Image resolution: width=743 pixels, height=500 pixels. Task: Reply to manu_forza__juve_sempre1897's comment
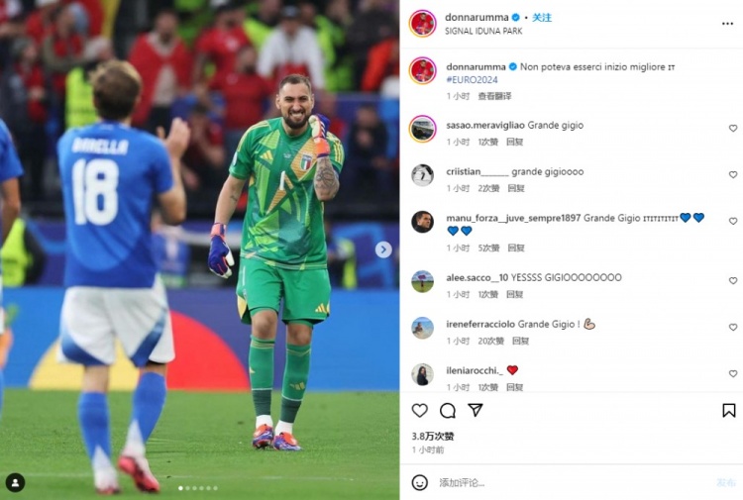click(x=516, y=249)
